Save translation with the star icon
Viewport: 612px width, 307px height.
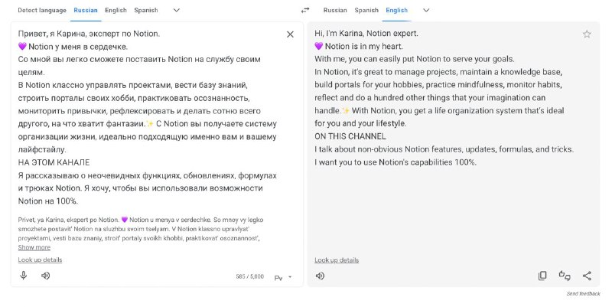(x=587, y=34)
